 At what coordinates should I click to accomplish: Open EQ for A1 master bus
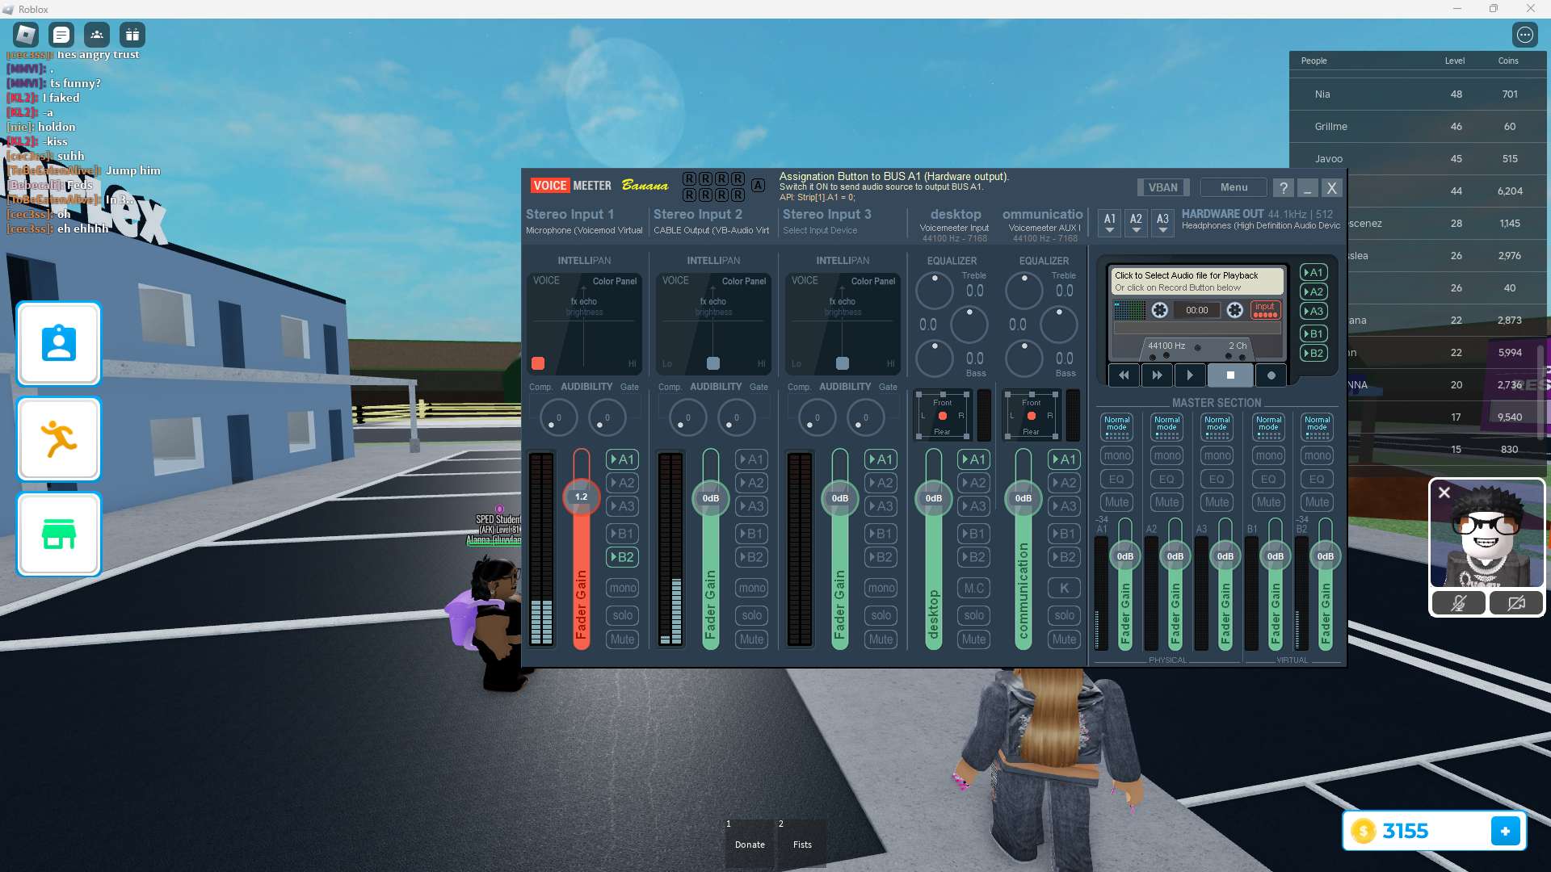tap(1116, 480)
